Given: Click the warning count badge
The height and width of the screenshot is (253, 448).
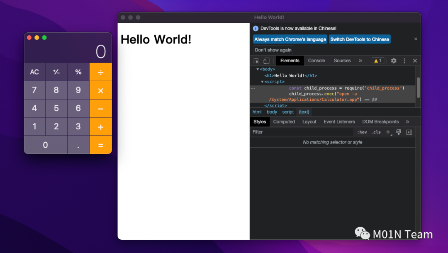Looking at the screenshot, I should (x=378, y=61).
